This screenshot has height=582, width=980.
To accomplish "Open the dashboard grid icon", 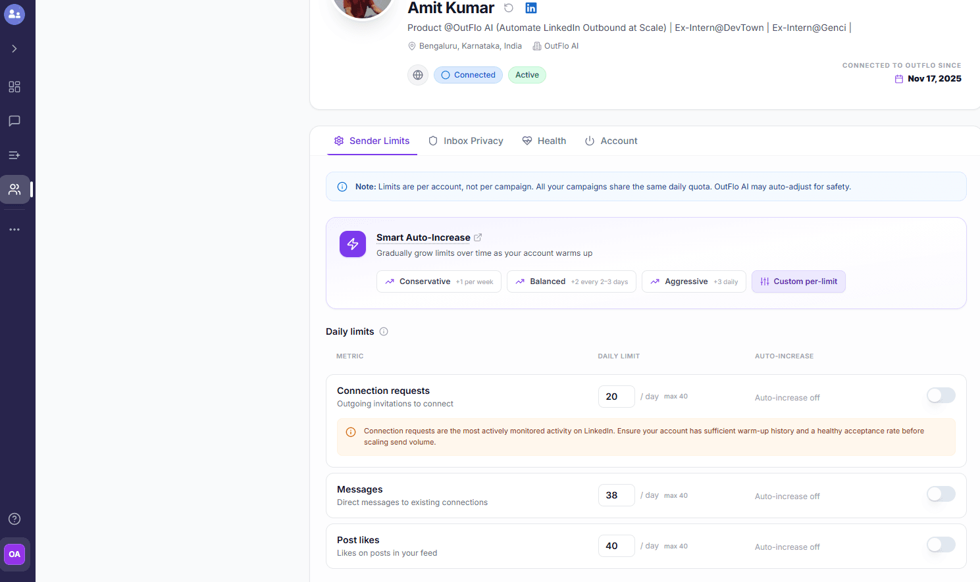I will pos(14,87).
